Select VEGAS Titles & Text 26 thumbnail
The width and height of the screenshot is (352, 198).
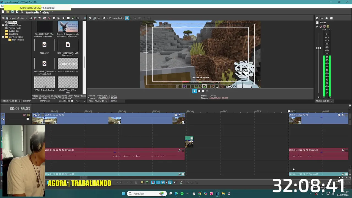pos(68,64)
